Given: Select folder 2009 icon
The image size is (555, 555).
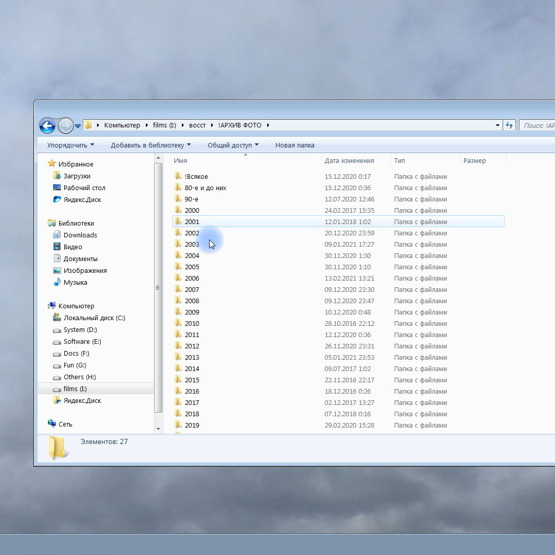Looking at the screenshot, I should (178, 312).
